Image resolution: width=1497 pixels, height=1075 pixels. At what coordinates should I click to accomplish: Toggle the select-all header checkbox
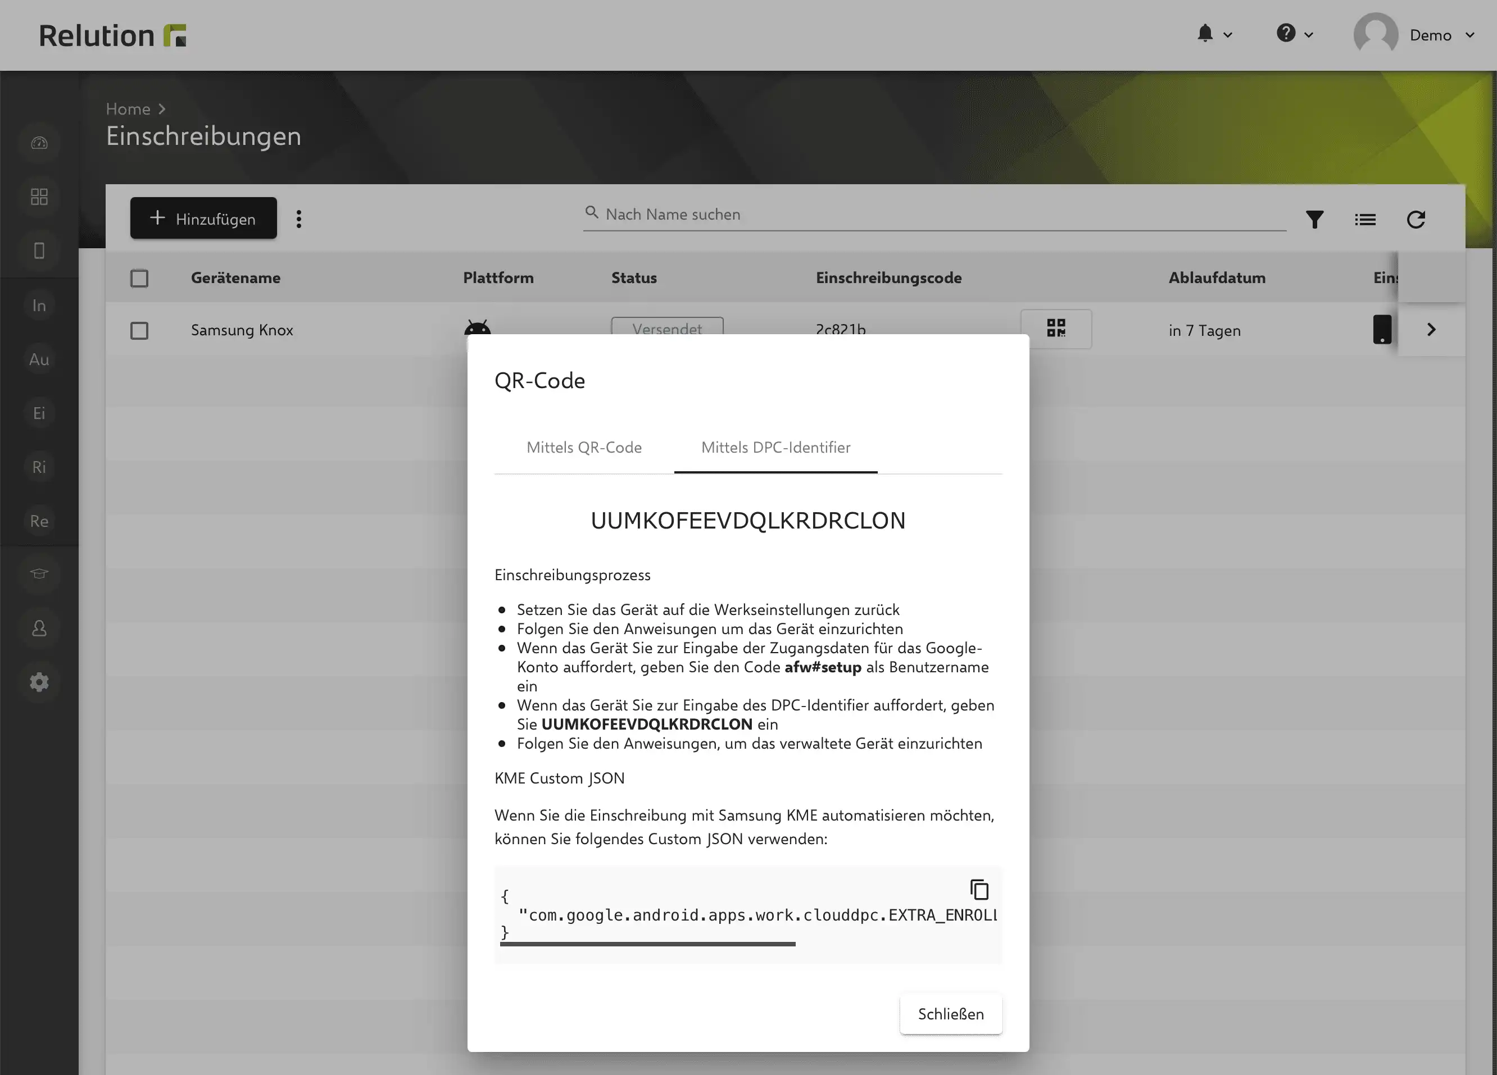(139, 279)
